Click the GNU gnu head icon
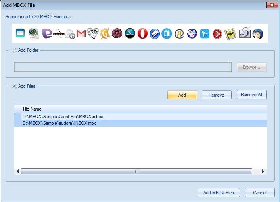280x202 pixels. [x=93, y=33]
